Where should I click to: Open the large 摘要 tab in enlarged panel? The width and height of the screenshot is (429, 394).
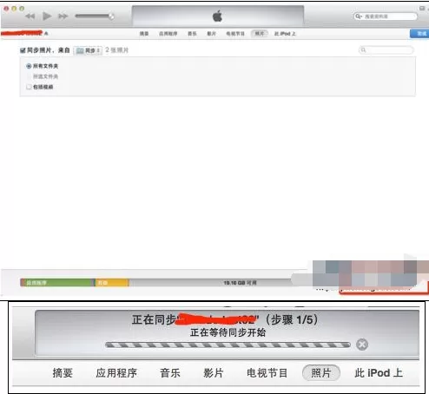coord(63,373)
